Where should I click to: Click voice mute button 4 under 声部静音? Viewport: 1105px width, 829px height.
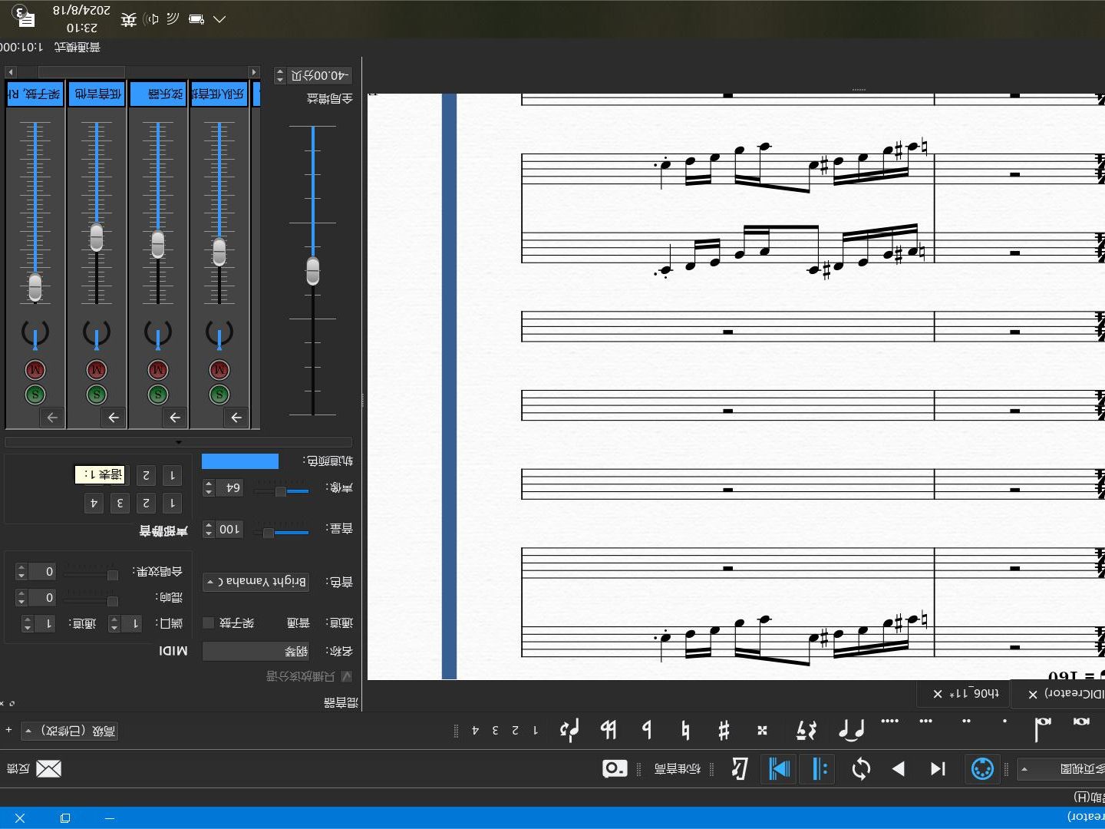pos(94,503)
